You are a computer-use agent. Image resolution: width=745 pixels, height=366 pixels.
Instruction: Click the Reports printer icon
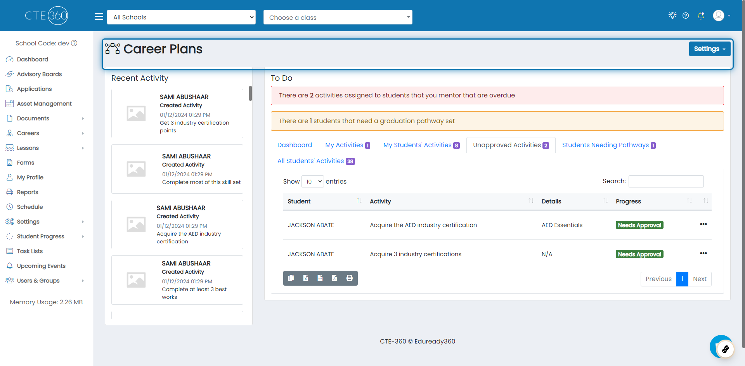click(10, 192)
